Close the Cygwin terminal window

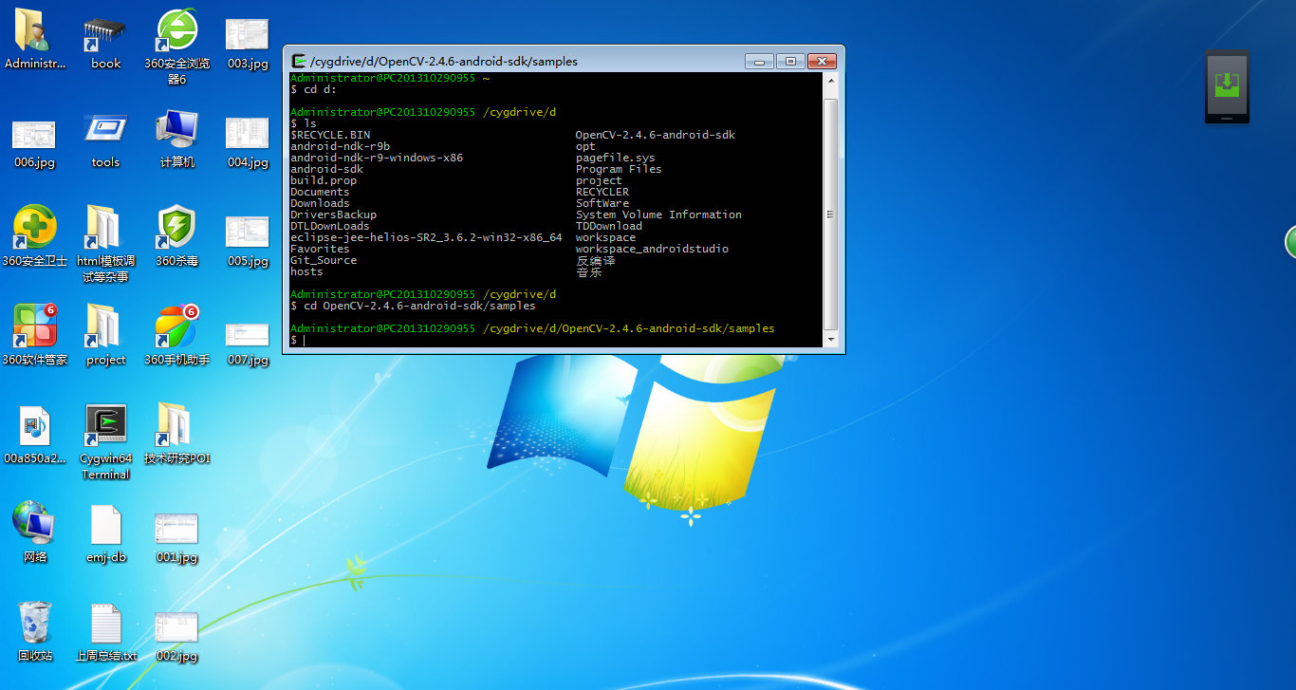(x=822, y=62)
